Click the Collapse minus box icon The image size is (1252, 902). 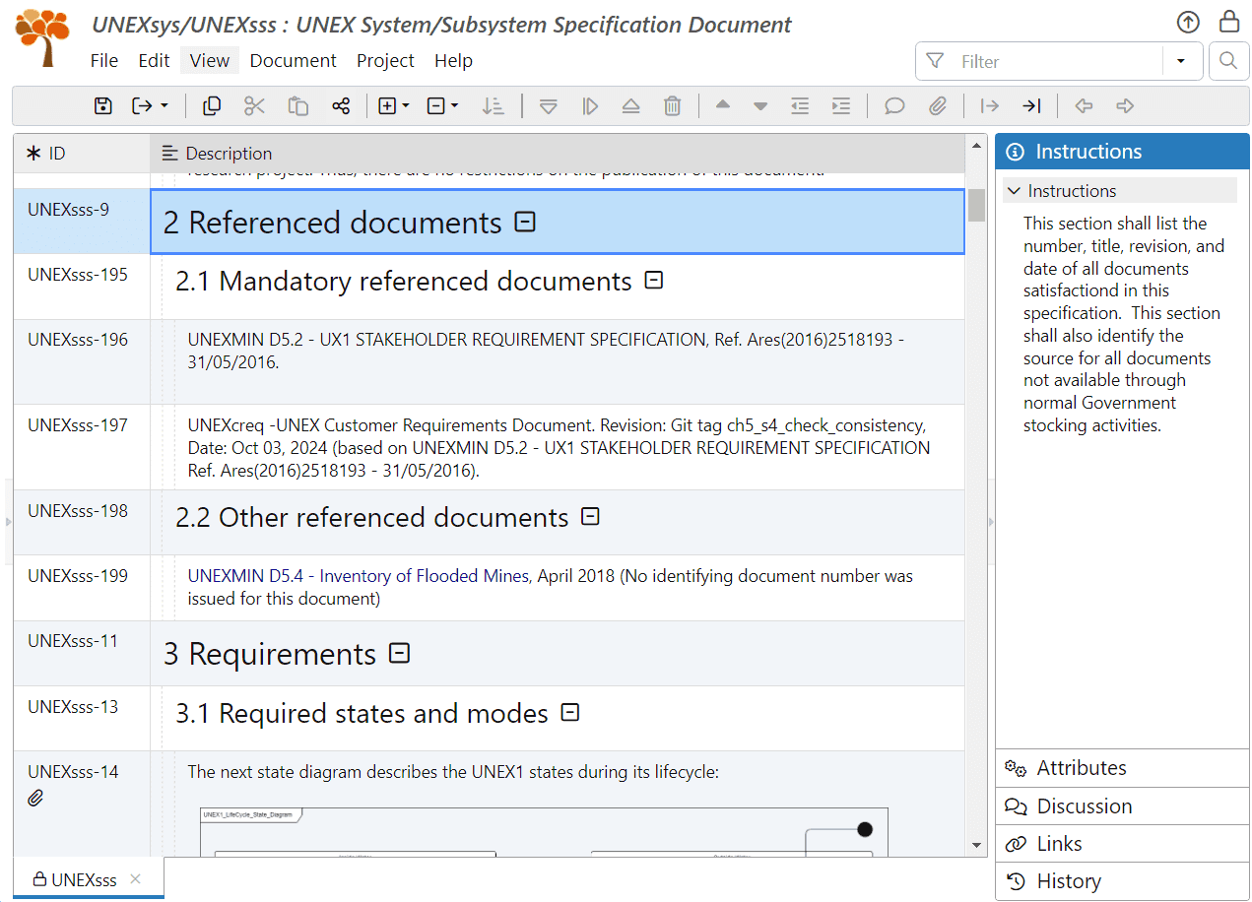(436, 106)
